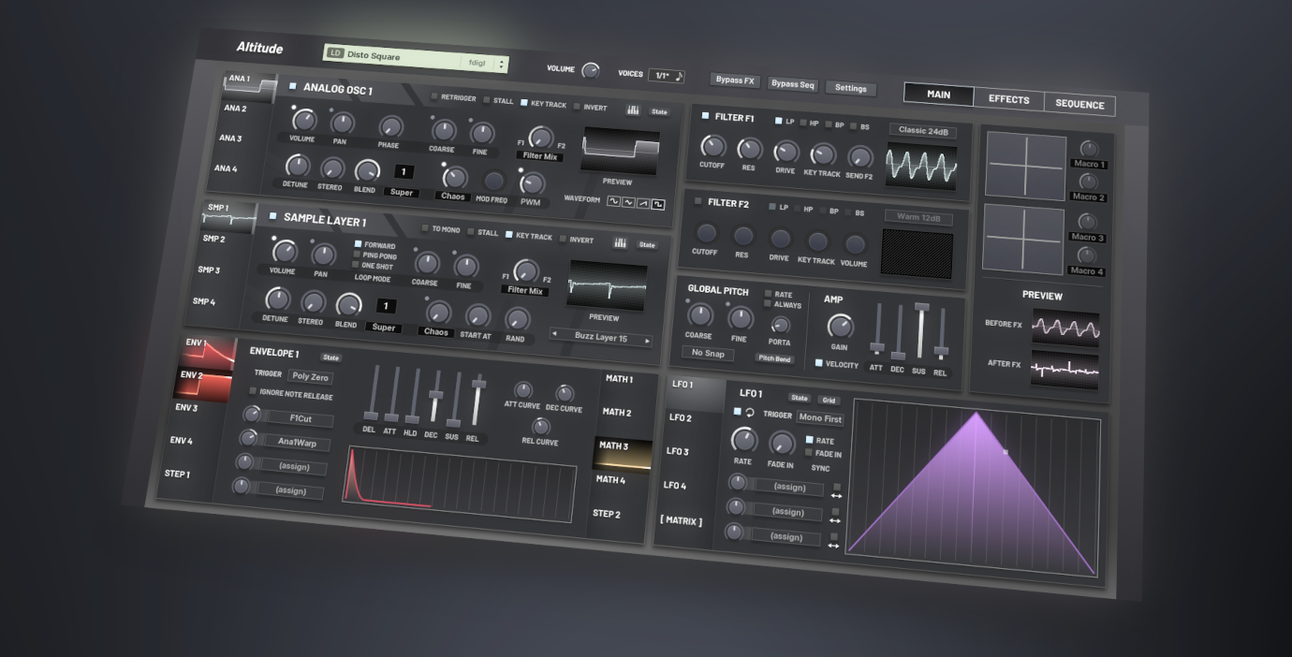Open the Settings button

(x=850, y=88)
